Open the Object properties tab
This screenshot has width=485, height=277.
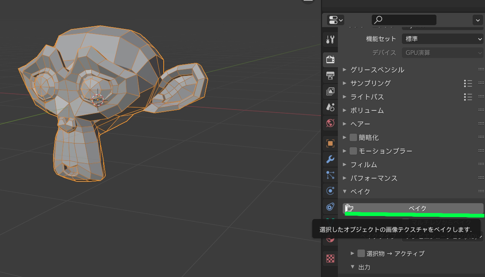(330, 143)
